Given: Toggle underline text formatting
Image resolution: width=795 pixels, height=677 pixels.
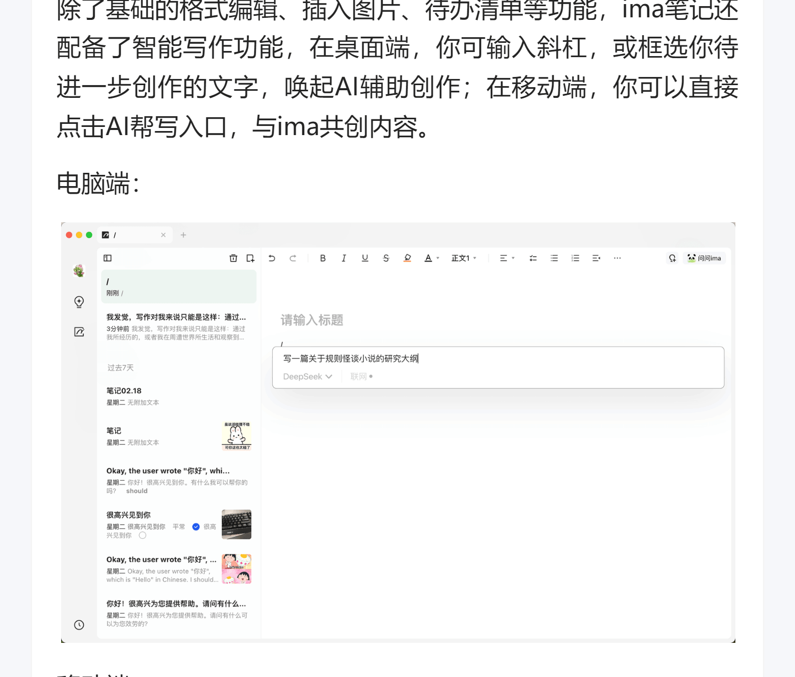Looking at the screenshot, I should pyautogui.click(x=365, y=258).
